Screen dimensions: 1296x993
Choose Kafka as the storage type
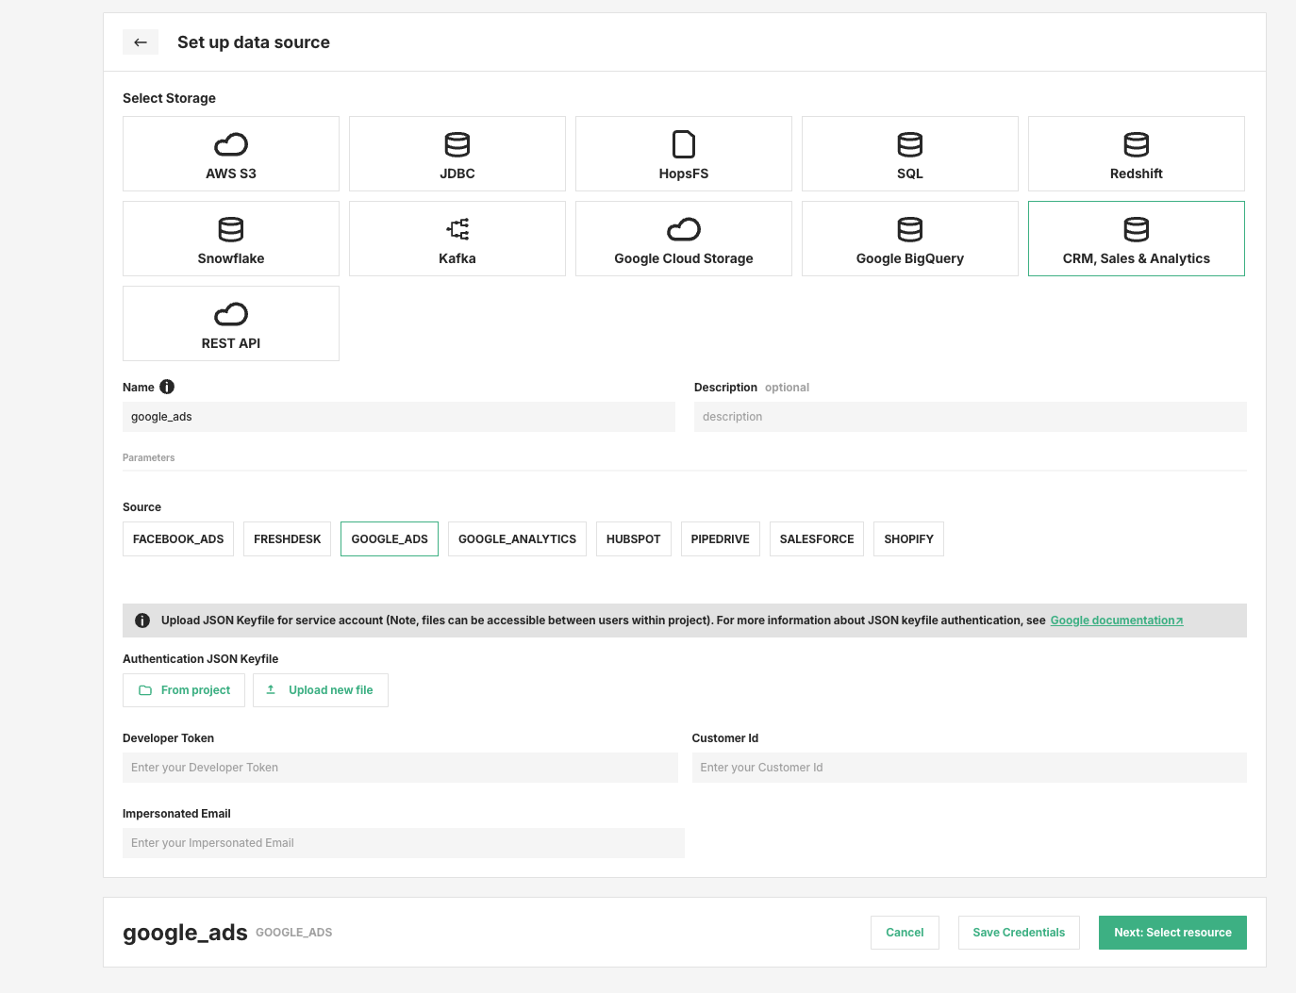click(x=457, y=239)
